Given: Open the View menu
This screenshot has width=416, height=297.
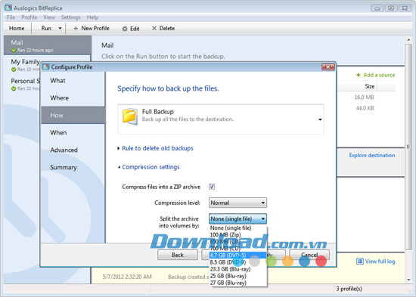Looking at the screenshot, I should 49,17.
